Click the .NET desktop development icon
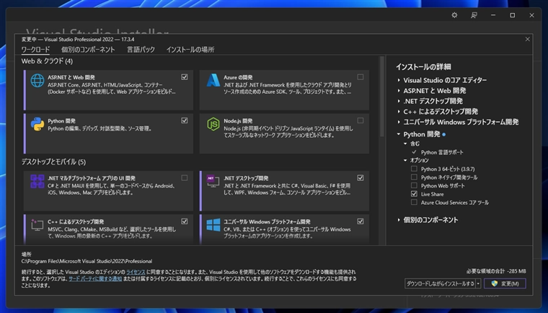 pos(213,181)
